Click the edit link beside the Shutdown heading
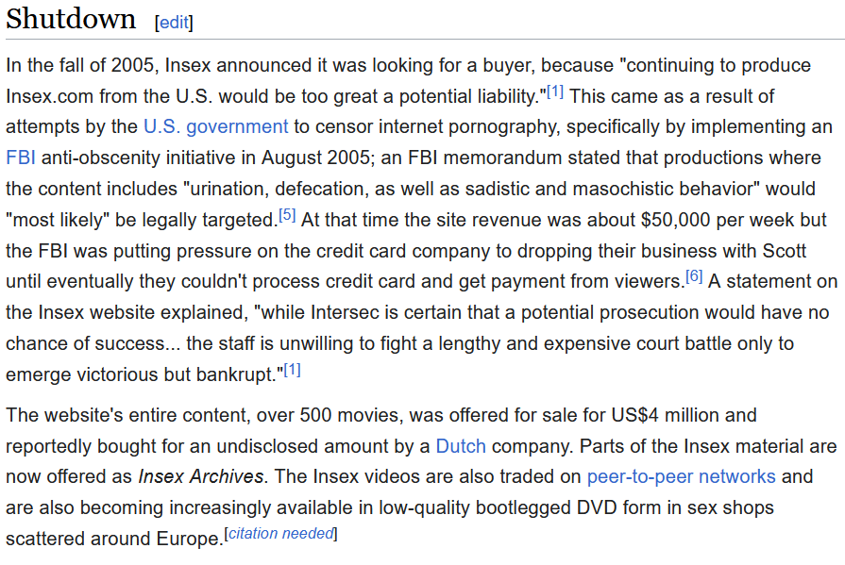Image resolution: width=845 pixels, height=565 pixels. (174, 23)
